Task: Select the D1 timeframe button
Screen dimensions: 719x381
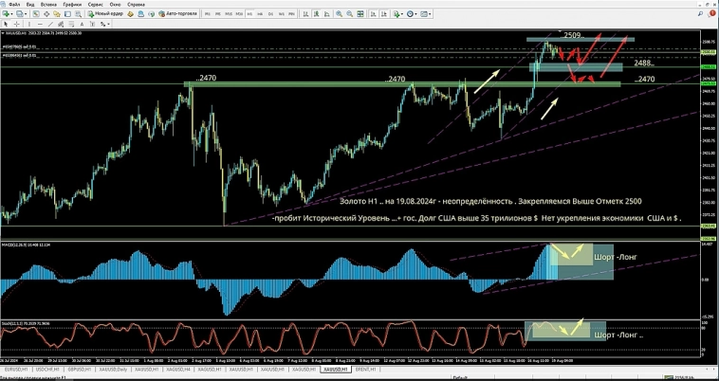Action: point(270,13)
